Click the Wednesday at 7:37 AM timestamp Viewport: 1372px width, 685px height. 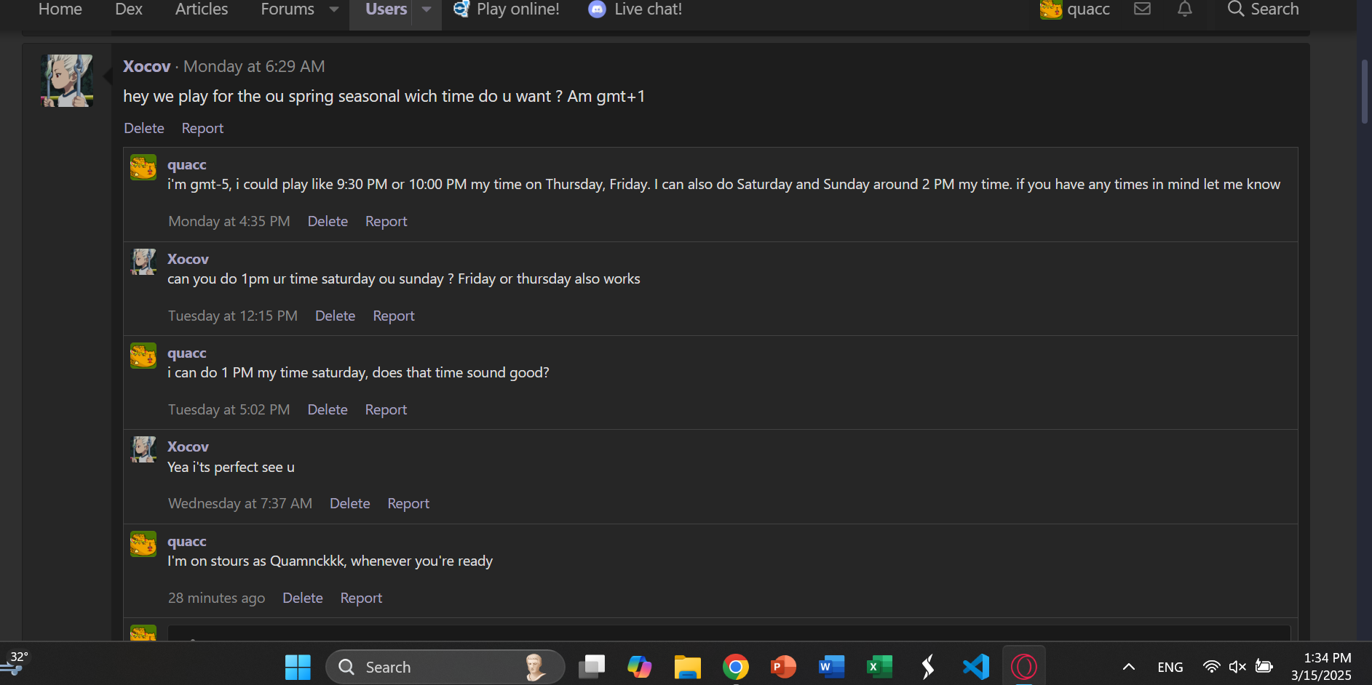[240, 503]
